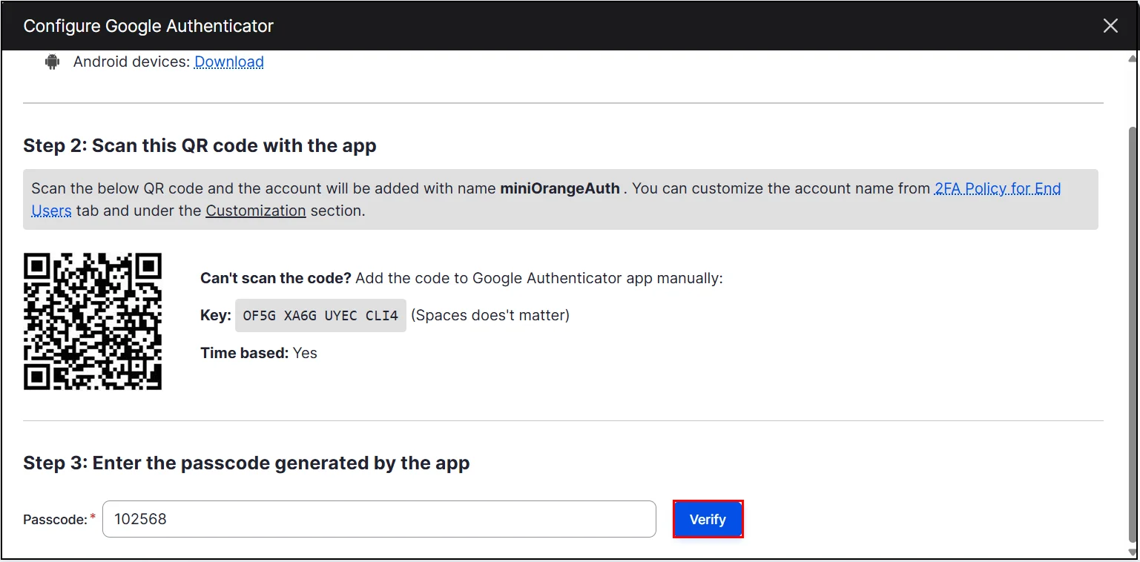Click the '(Spaces does't matter)' note
The height and width of the screenshot is (562, 1140).
[x=490, y=315]
